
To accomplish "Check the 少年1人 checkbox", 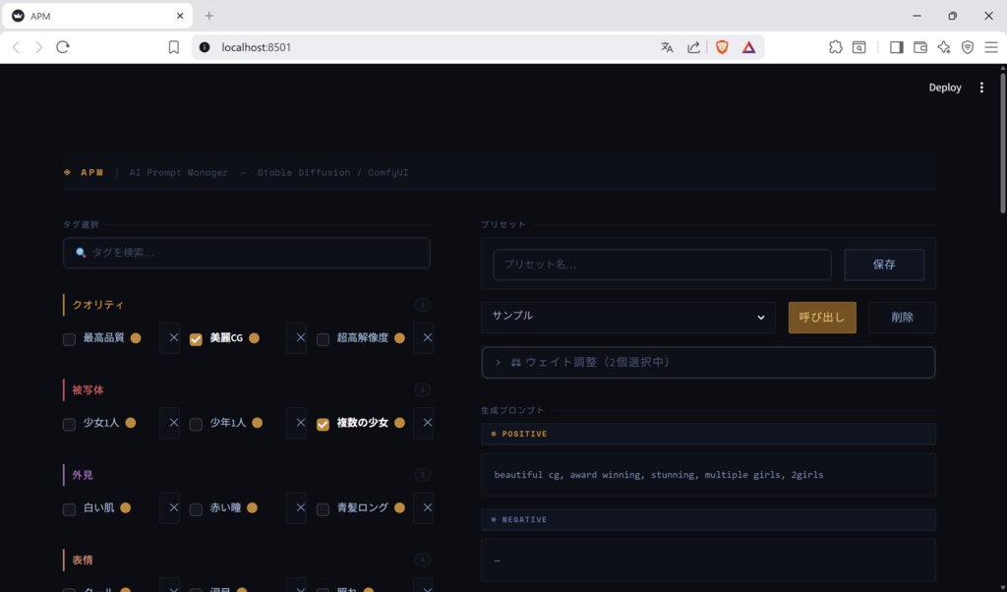I will pos(196,424).
